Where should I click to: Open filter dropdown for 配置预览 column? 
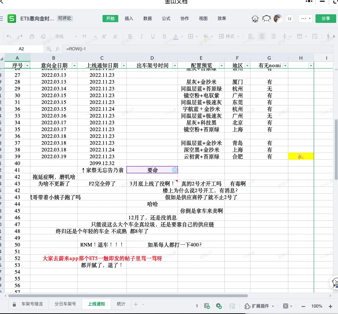(x=222, y=65)
